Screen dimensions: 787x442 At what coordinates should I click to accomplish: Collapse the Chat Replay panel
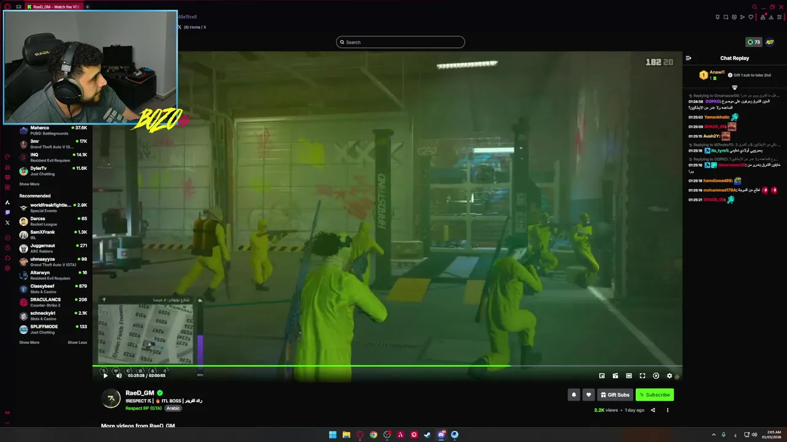pos(689,58)
